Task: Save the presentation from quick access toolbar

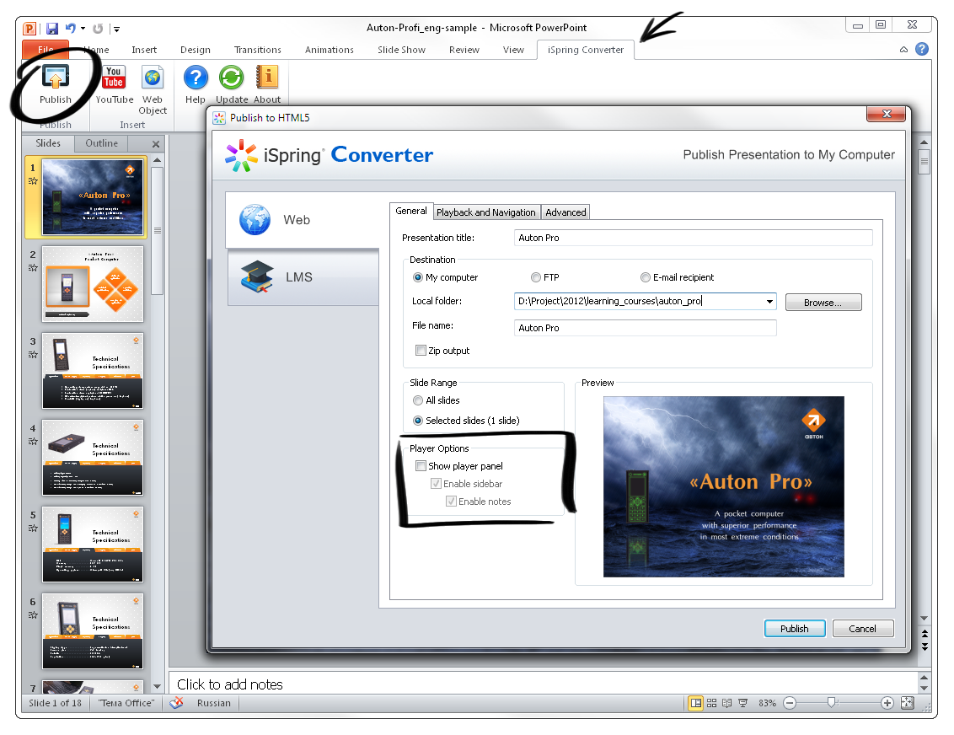Action: pos(52,29)
